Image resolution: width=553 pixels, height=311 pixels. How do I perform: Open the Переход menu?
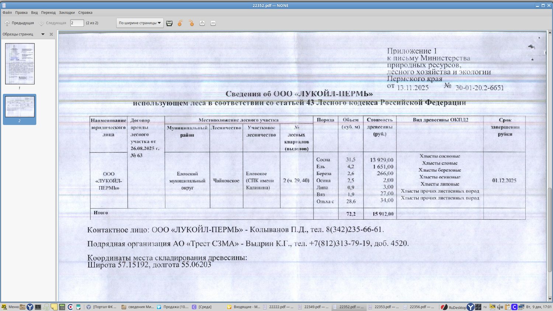coord(48,13)
